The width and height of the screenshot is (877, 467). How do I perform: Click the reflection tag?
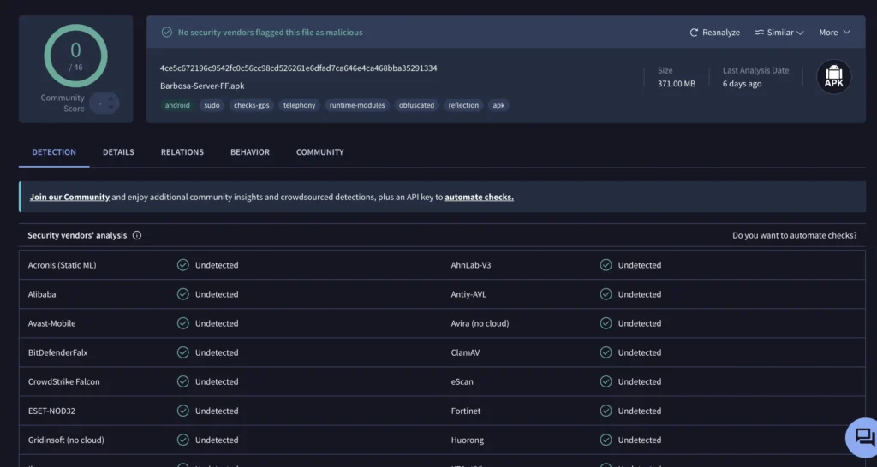[463, 105]
